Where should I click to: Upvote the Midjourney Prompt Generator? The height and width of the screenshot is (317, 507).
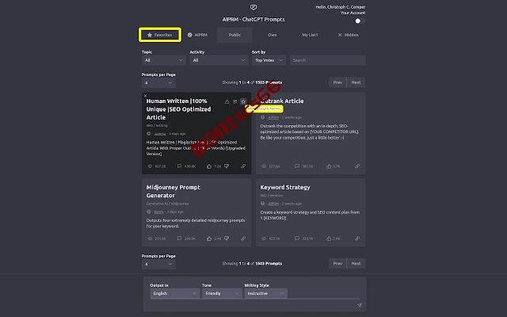tap(209, 239)
